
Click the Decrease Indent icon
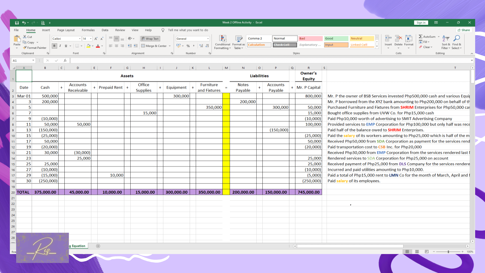[x=130, y=46]
